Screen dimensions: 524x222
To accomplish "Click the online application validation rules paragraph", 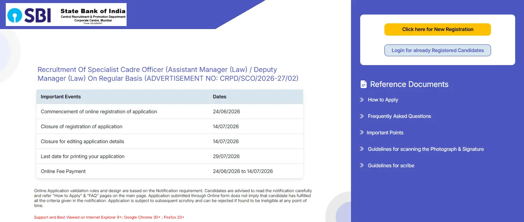I will click(x=173, y=198).
